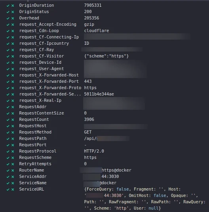Click the request_Cf-Visitor scheme JSON value
Screen dimensions: 209x212
(106, 56)
